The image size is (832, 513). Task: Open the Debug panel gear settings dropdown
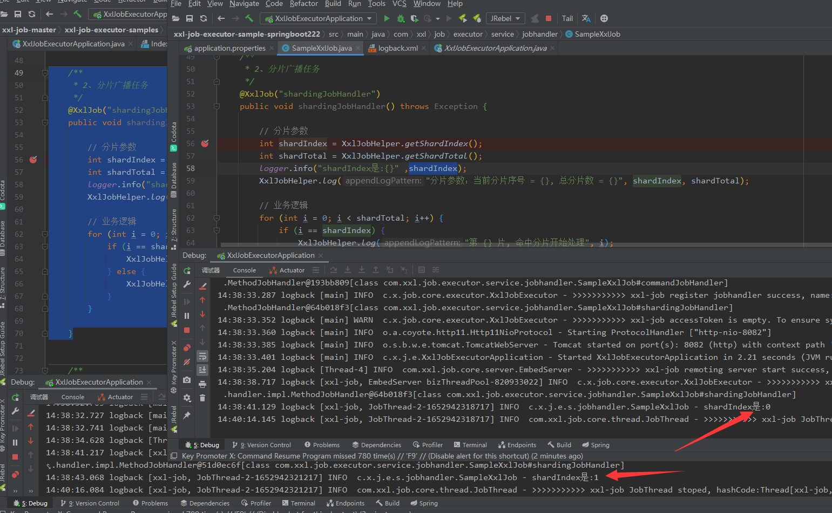(187, 398)
